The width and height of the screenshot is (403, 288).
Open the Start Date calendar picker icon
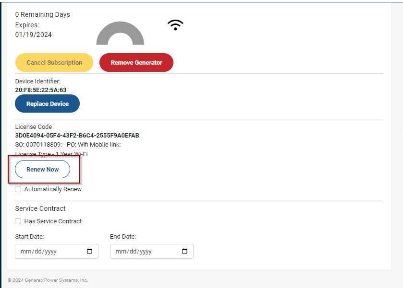89,251
